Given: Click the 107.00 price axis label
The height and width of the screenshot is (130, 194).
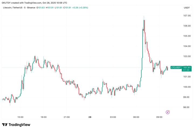Looking at the screenshot, I should click(x=187, y=16).
